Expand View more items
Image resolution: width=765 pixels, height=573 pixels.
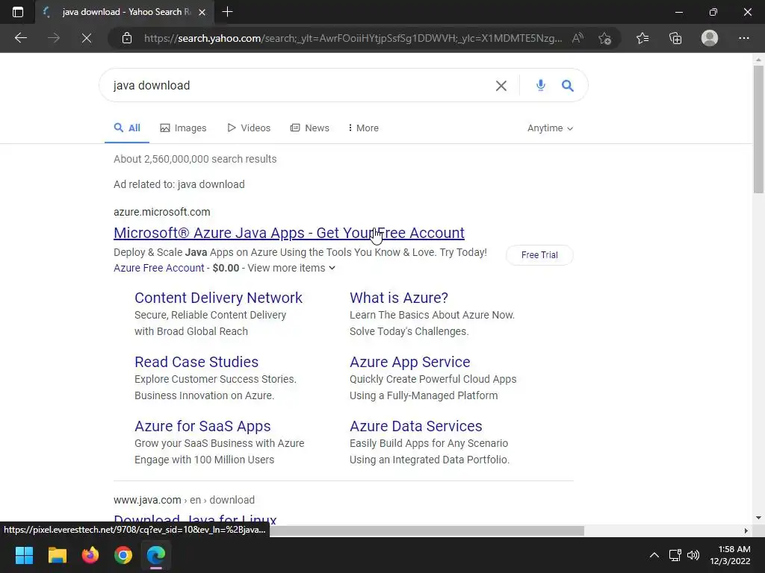coord(291,268)
